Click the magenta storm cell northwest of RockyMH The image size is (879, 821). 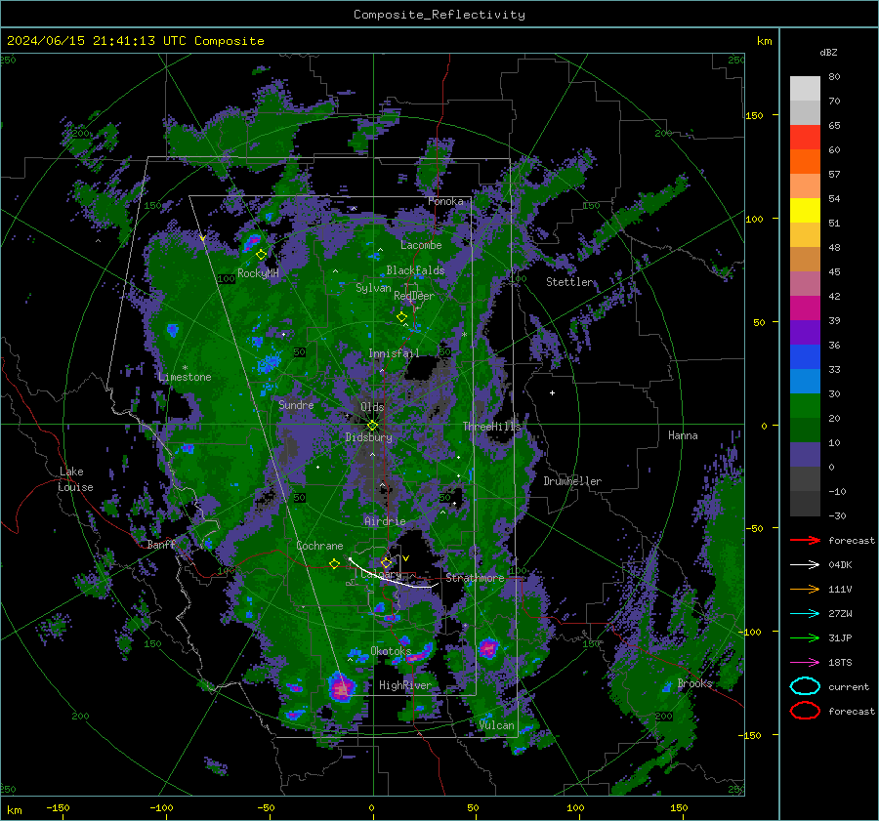point(252,242)
